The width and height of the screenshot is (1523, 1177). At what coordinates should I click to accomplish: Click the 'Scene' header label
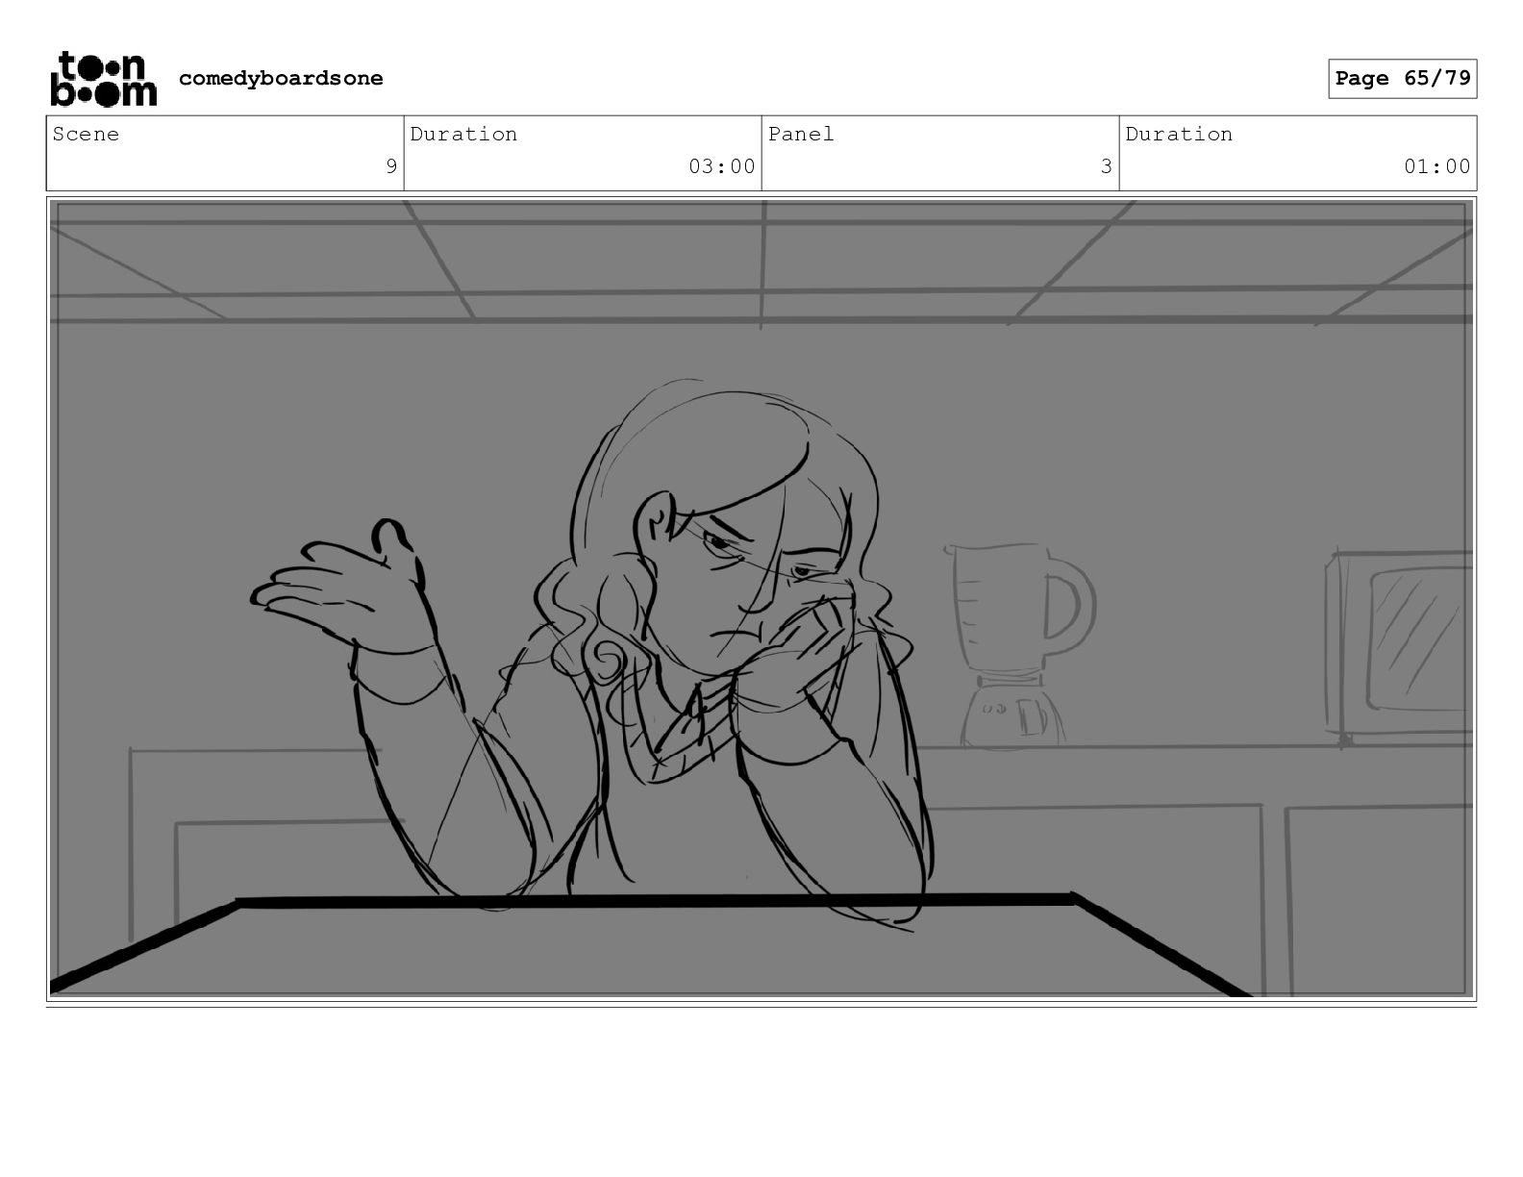click(86, 135)
